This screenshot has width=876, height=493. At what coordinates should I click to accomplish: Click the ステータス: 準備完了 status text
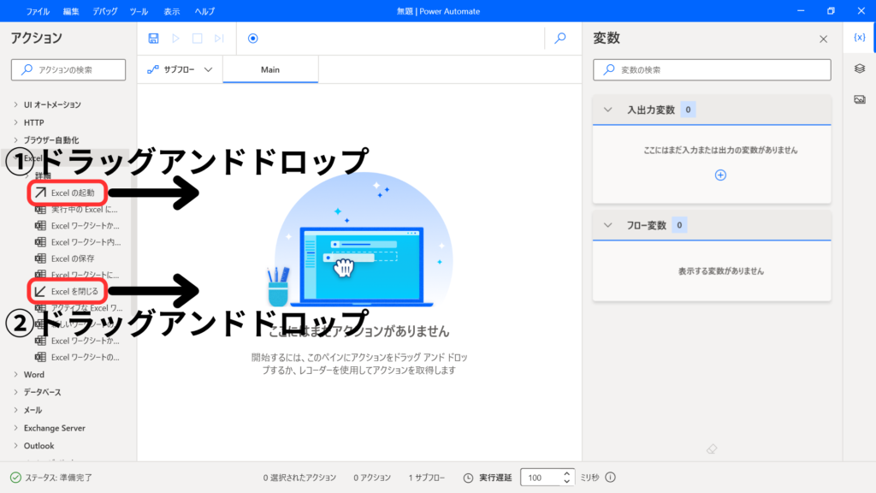pyautogui.click(x=59, y=478)
